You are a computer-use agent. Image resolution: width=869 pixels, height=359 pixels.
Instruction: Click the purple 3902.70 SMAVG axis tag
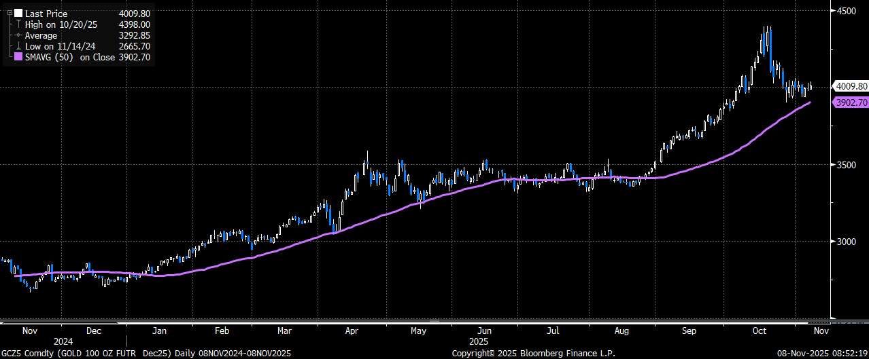(851, 102)
